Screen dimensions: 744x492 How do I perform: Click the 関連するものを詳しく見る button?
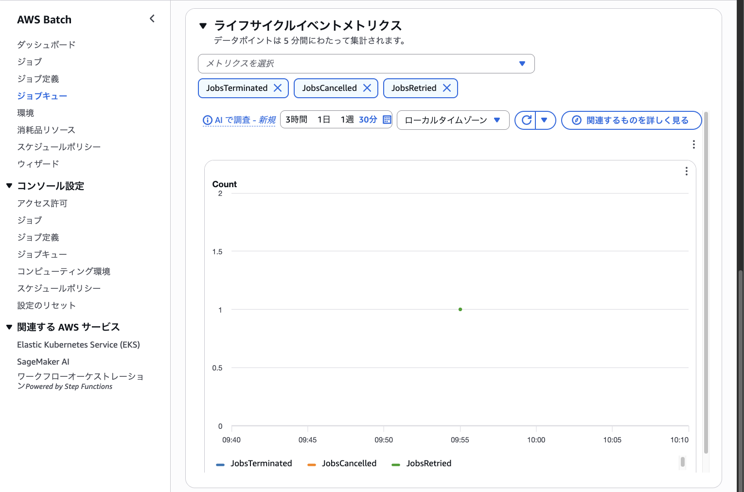coord(632,120)
